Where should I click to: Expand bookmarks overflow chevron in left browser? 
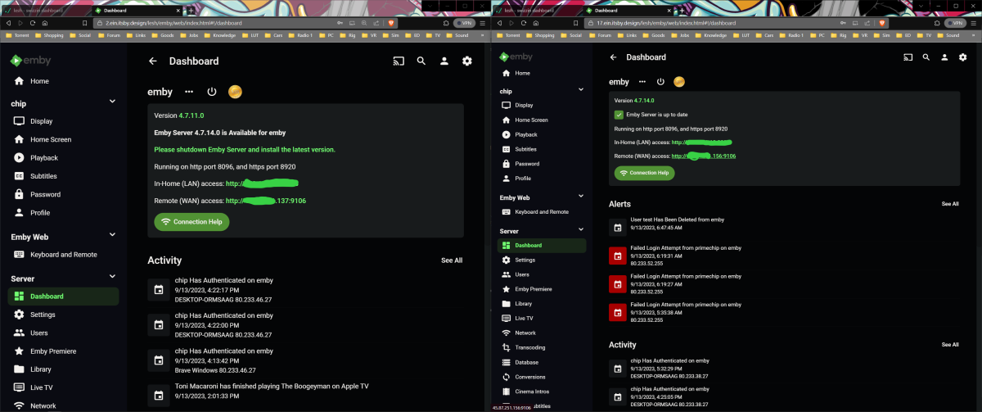click(x=484, y=36)
